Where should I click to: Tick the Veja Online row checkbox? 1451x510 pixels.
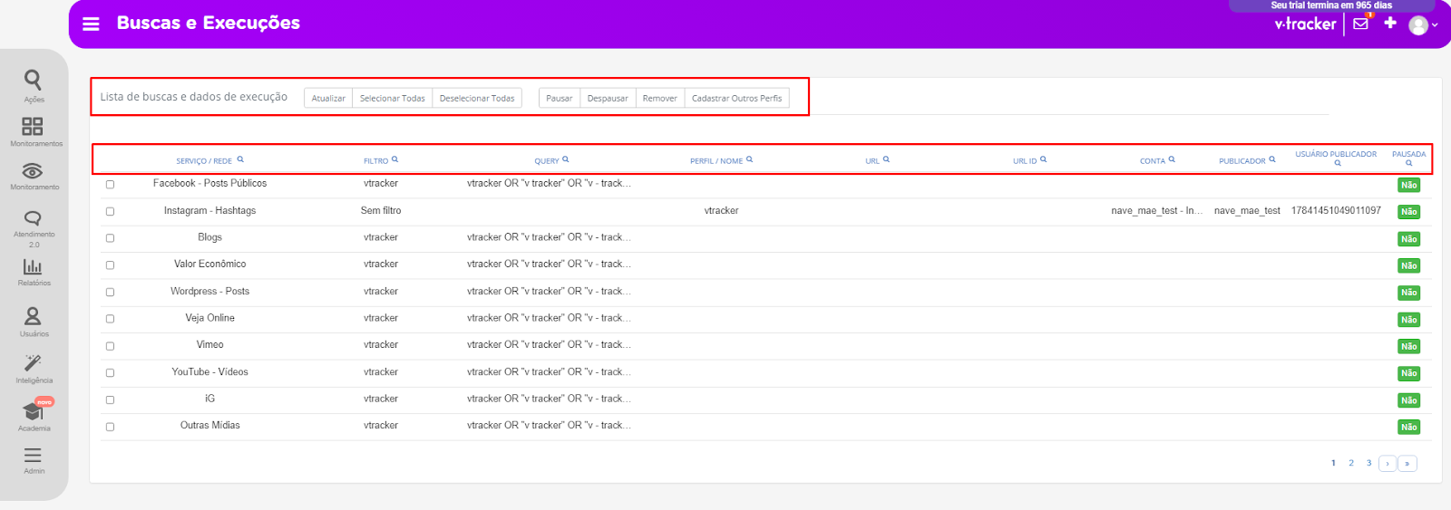(110, 319)
